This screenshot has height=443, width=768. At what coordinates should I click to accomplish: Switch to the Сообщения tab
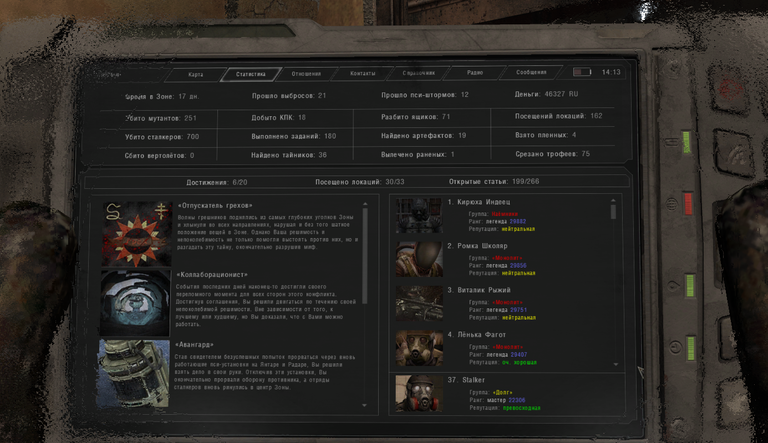531,73
